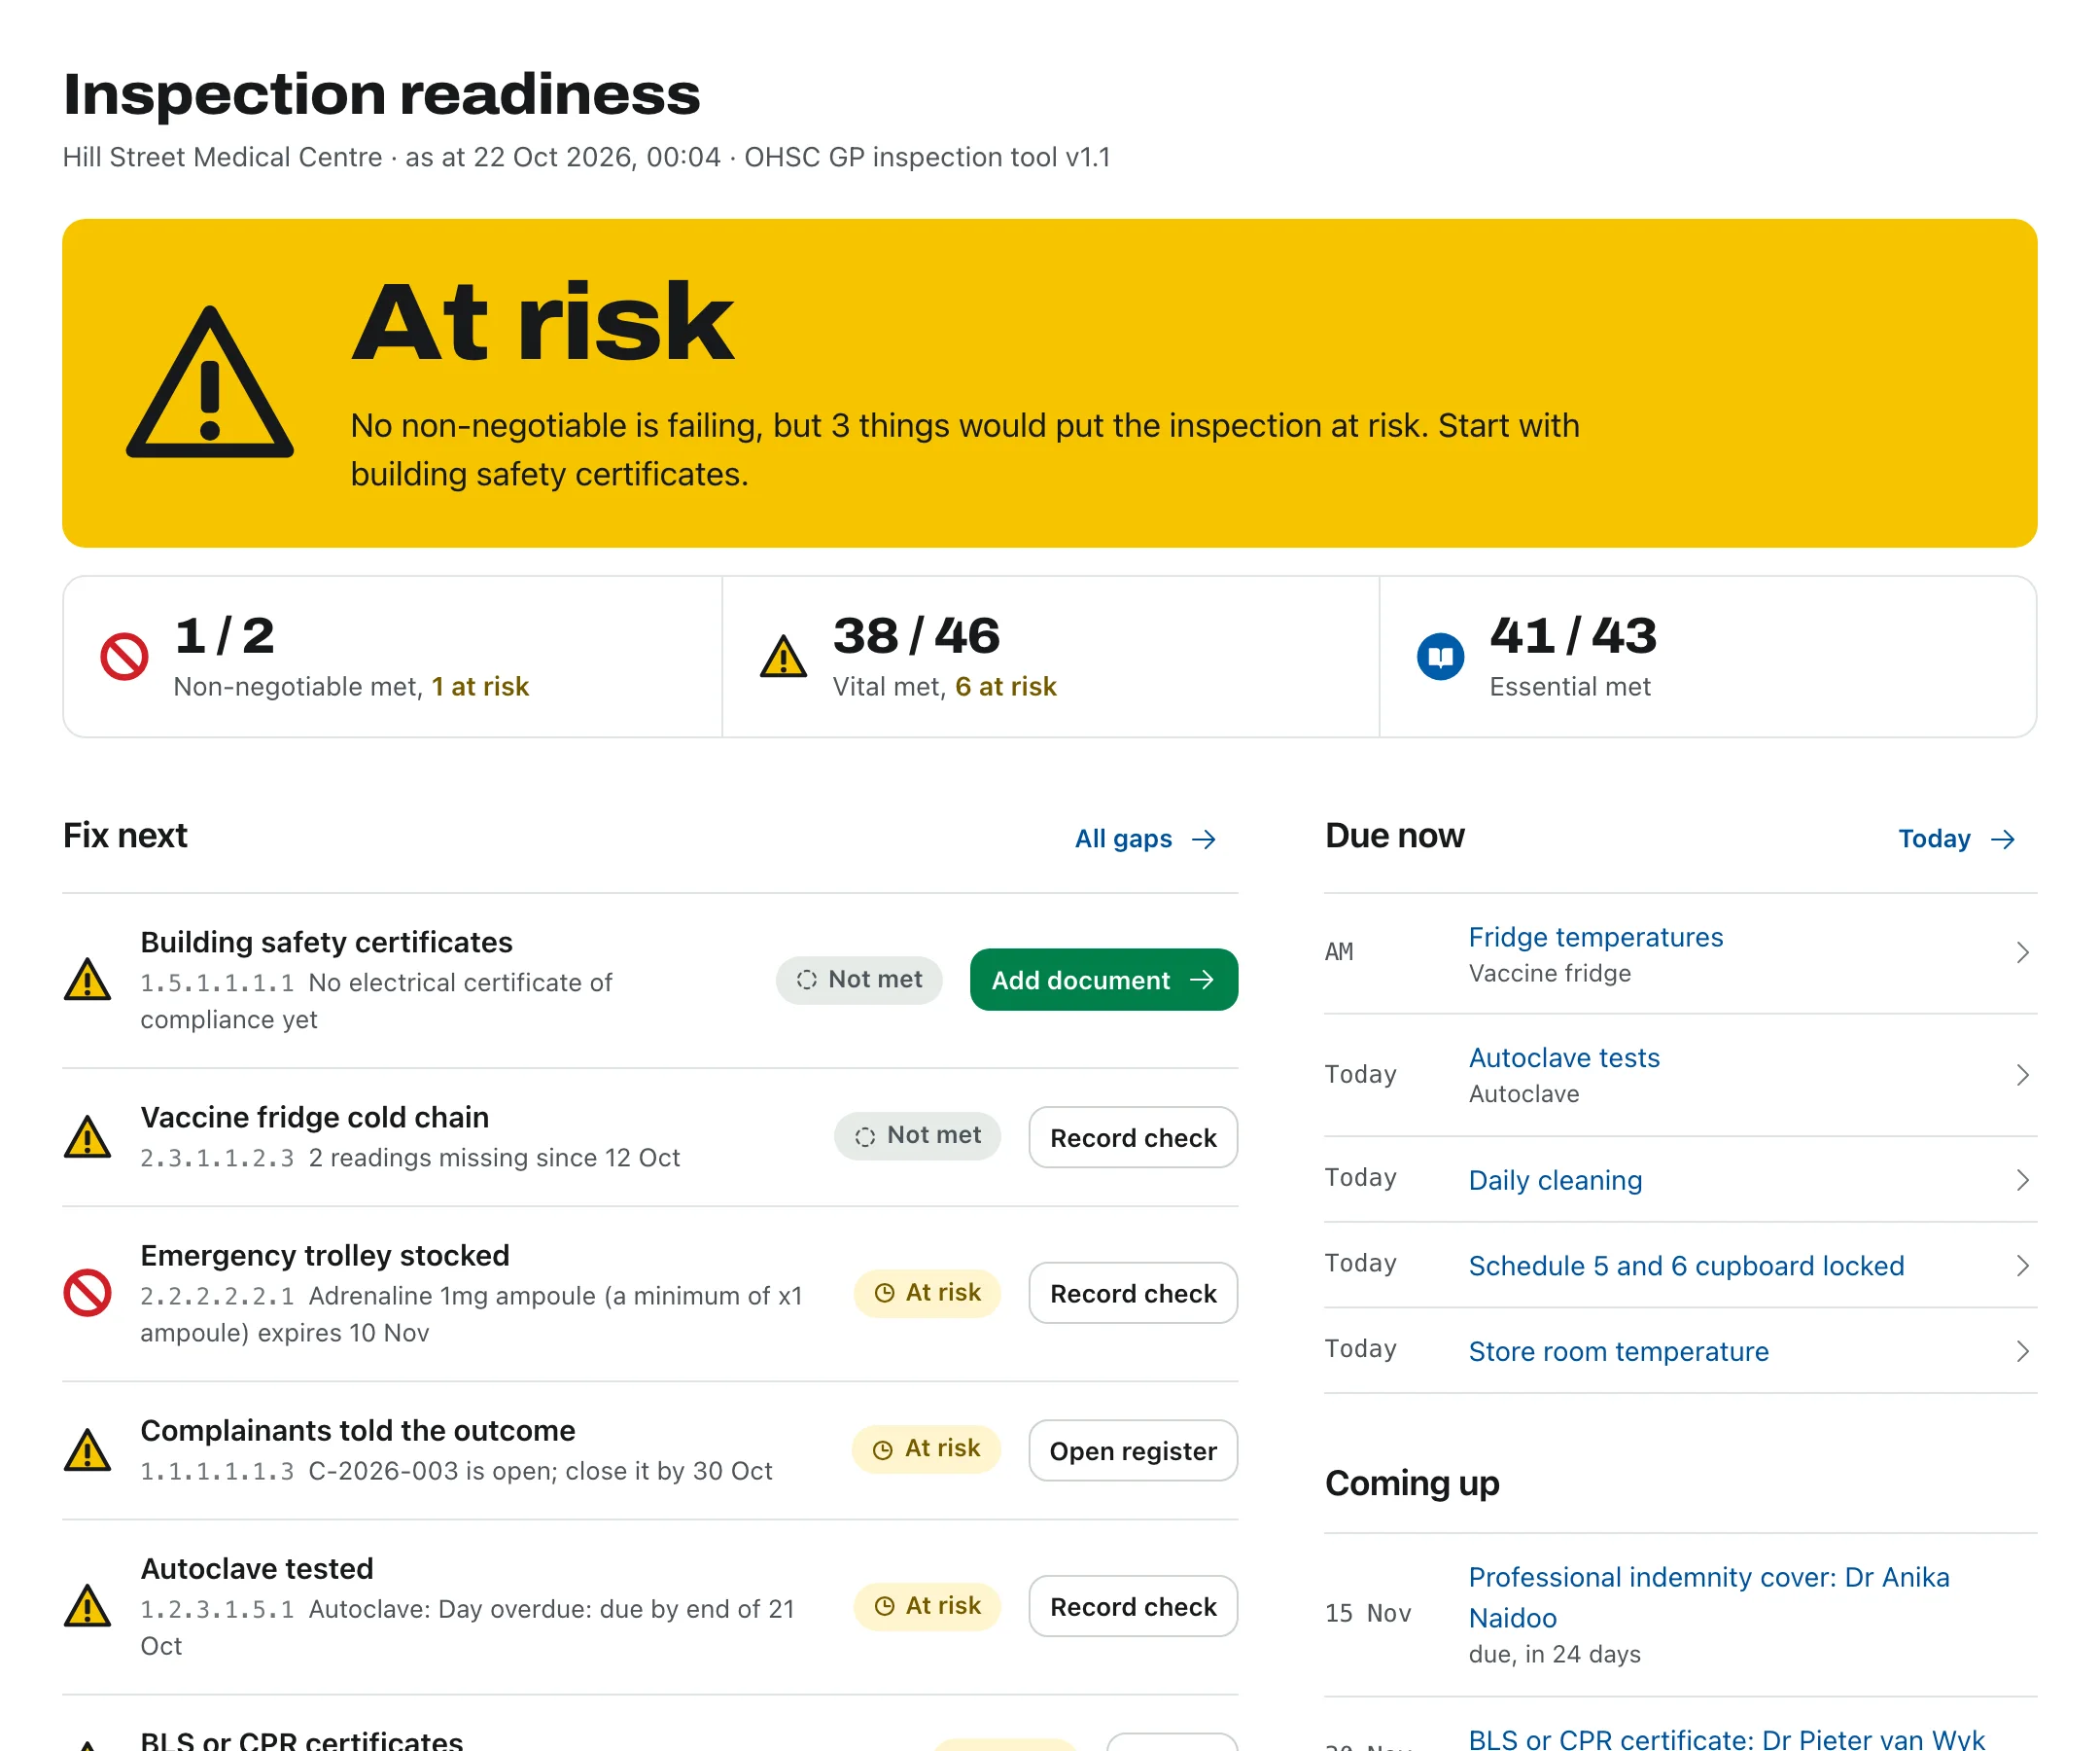Click warning icon for Building safety certificates
This screenshot has height=1751, width=2100.
point(88,980)
